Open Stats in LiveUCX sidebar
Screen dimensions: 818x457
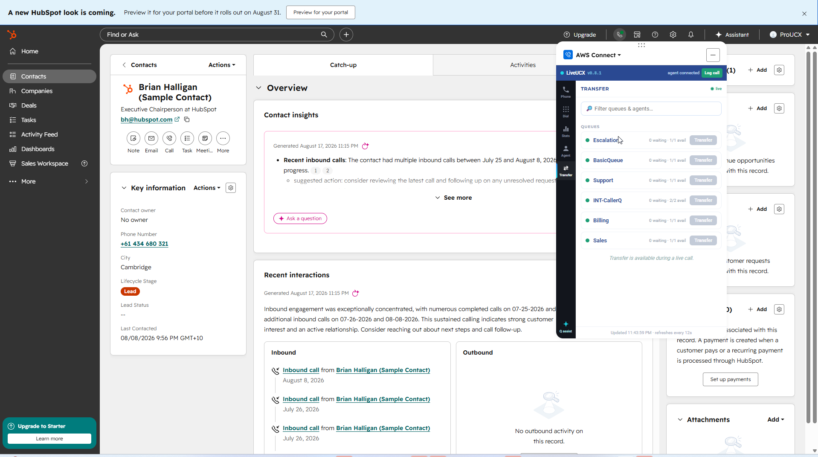pos(566,131)
